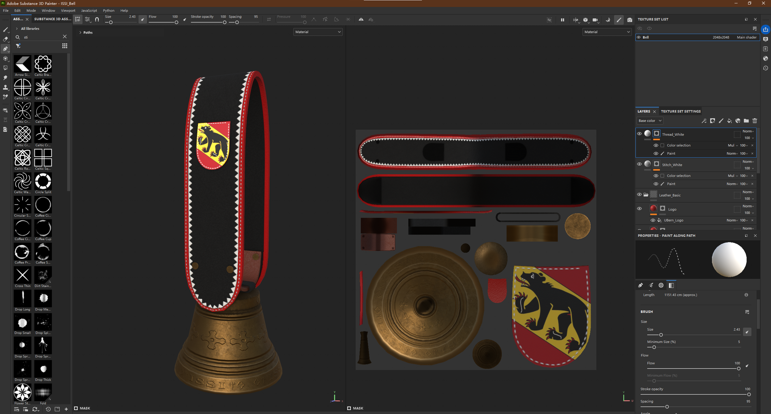The height and width of the screenshot is (414, 771).
Task: Click the symmetry mirror icon in top toolbar
Action: coord(361,19)
